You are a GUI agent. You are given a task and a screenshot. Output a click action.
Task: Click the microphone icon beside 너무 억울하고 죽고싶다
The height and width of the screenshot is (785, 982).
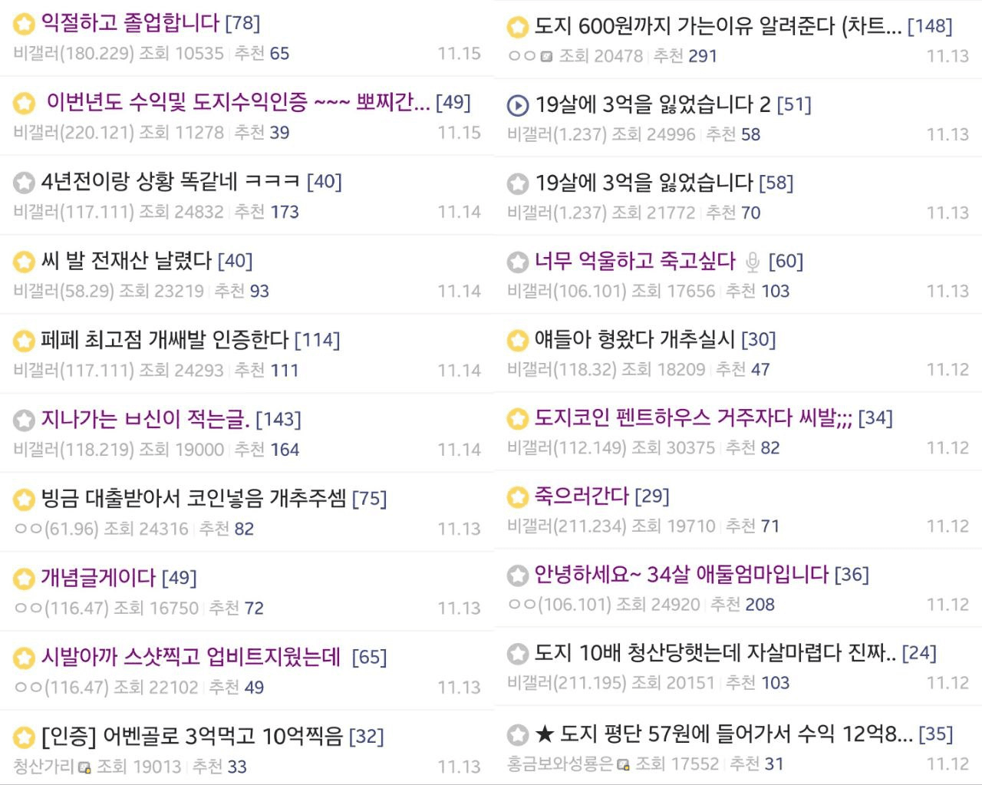(x=753, y=262)
